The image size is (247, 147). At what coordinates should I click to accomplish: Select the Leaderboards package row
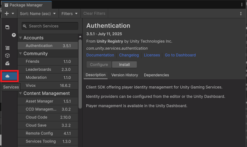(x=48, y=69)
